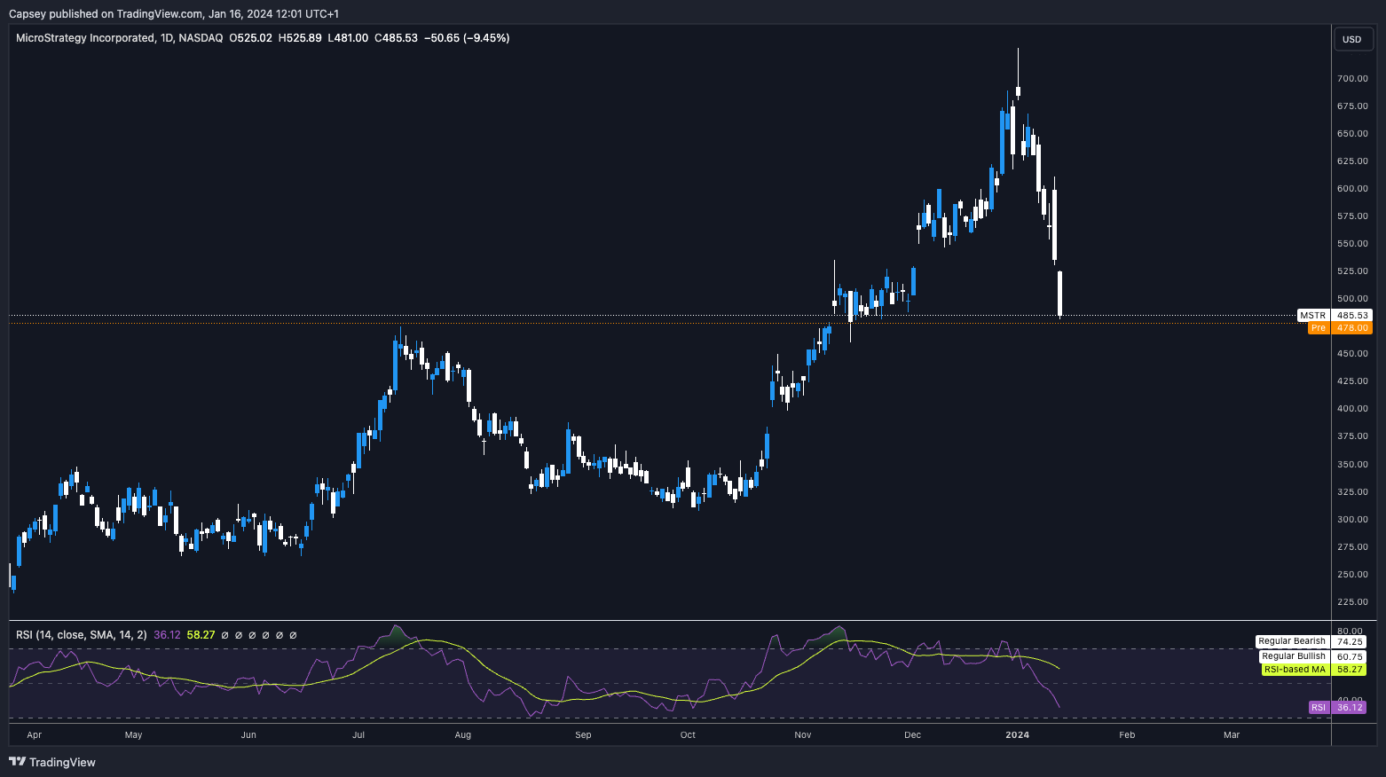Click the high value H525.89
Viewport: 1386px width, 777px height.
coord(300,38)
